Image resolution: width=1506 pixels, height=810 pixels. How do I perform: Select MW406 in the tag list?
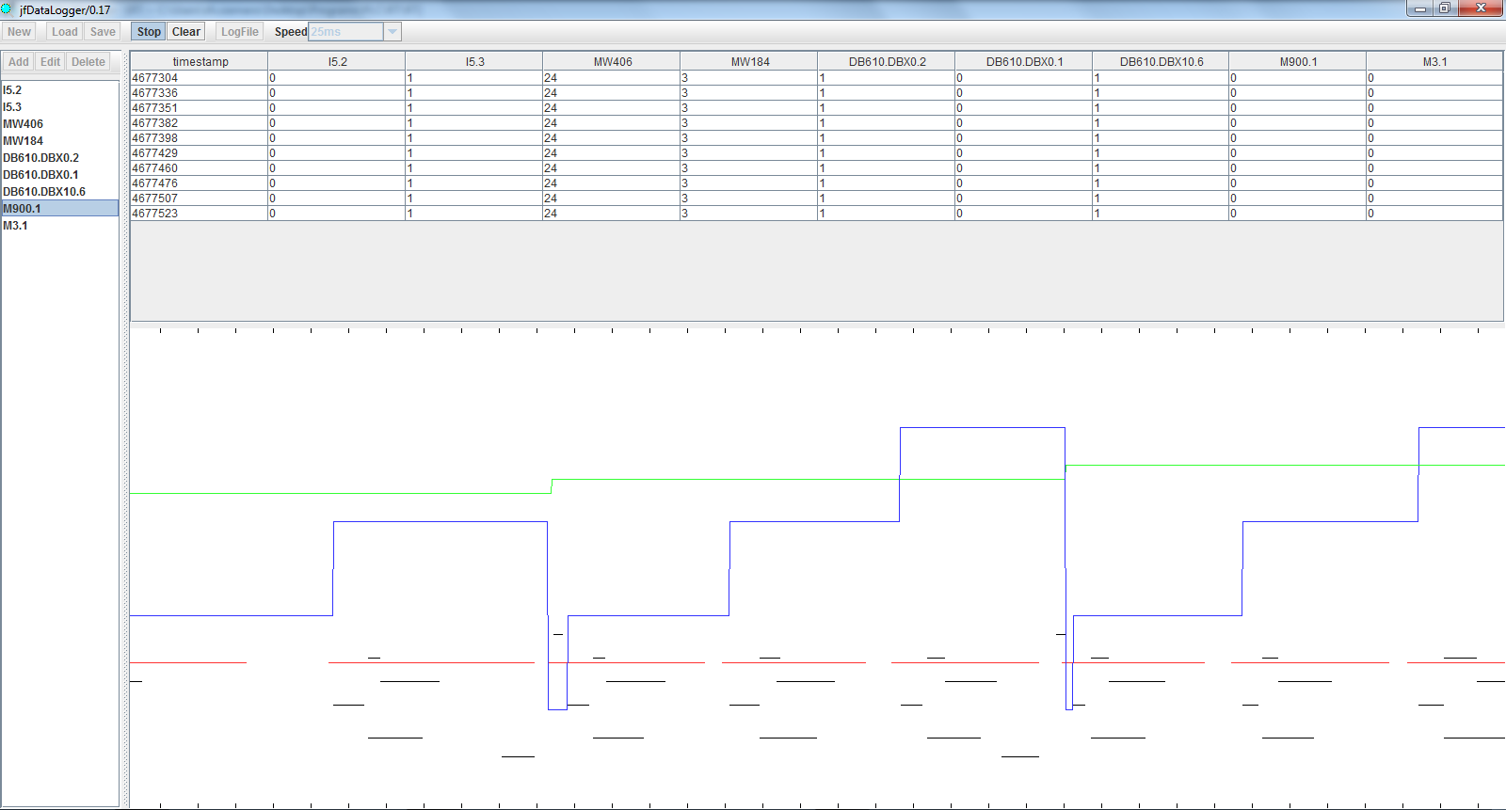tap(60, 124)
